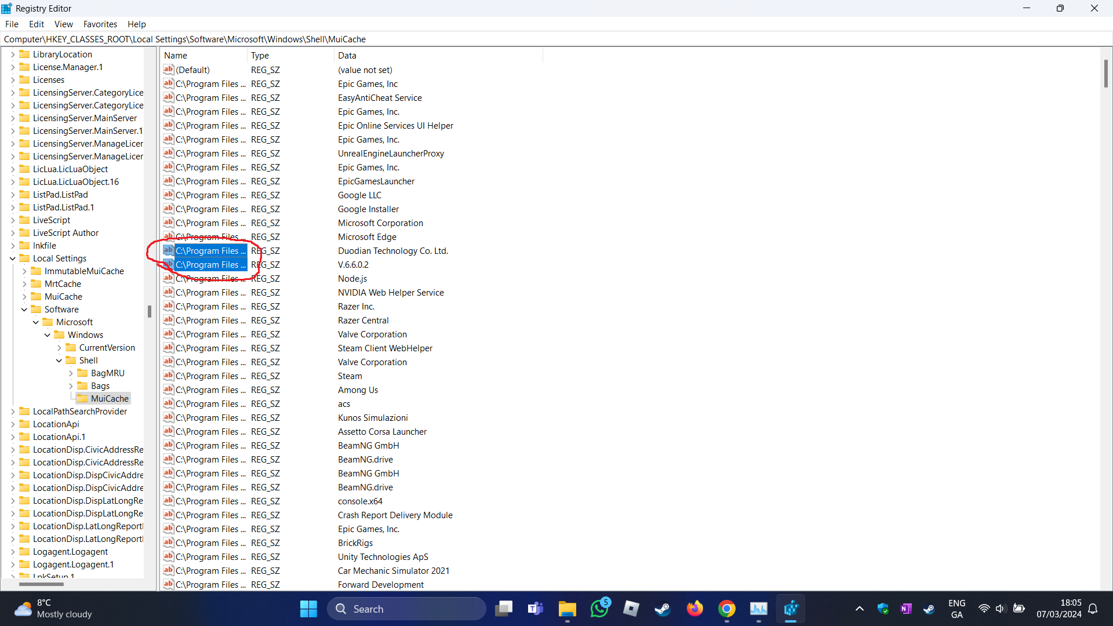1113x626 pixels.
Task: Open Steam from the taskbar
Action: click(663, 609)
